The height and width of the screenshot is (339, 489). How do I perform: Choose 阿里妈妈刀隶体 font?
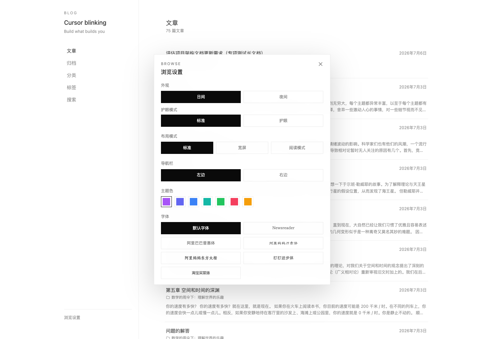pos(283,243)
